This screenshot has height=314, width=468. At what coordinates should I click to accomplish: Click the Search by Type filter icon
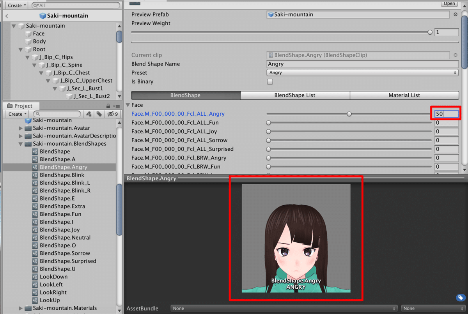[x=89, y=114]
